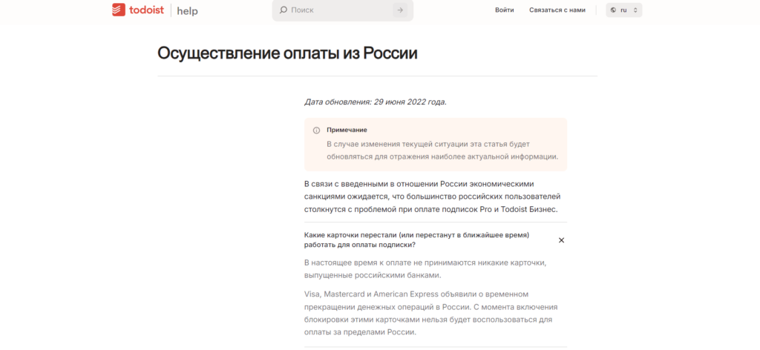Toggle question about Какие карточки перестали
The image size is (760, 350).
[435, 240]
